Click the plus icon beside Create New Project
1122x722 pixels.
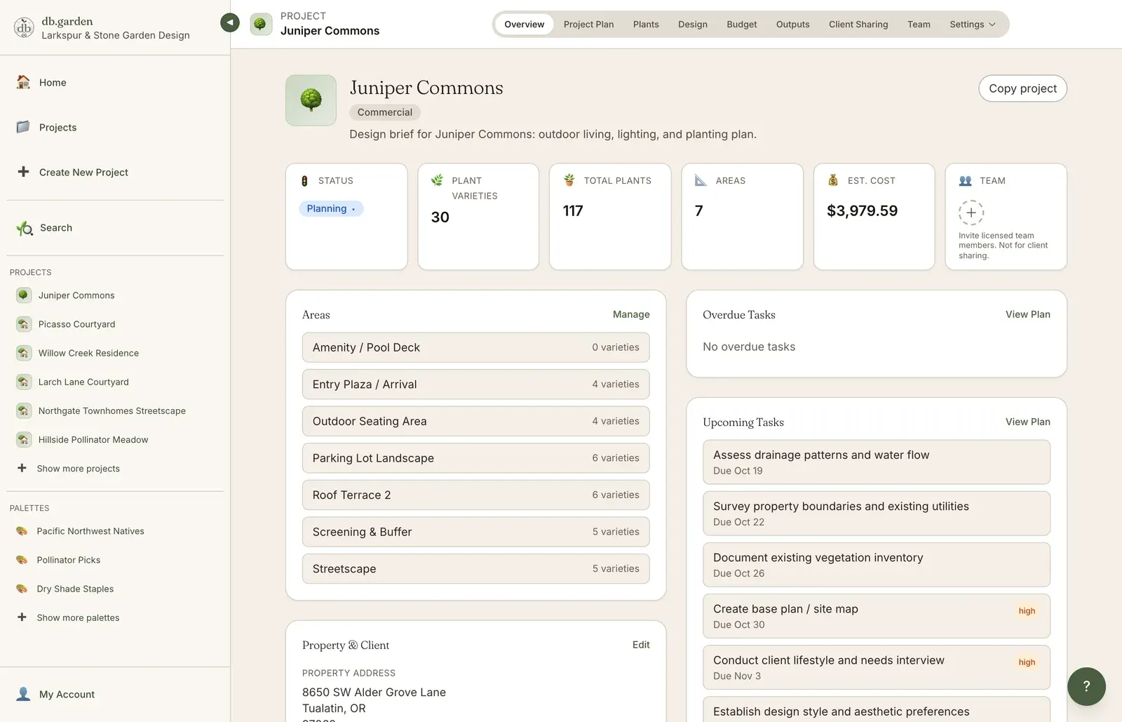23,172
